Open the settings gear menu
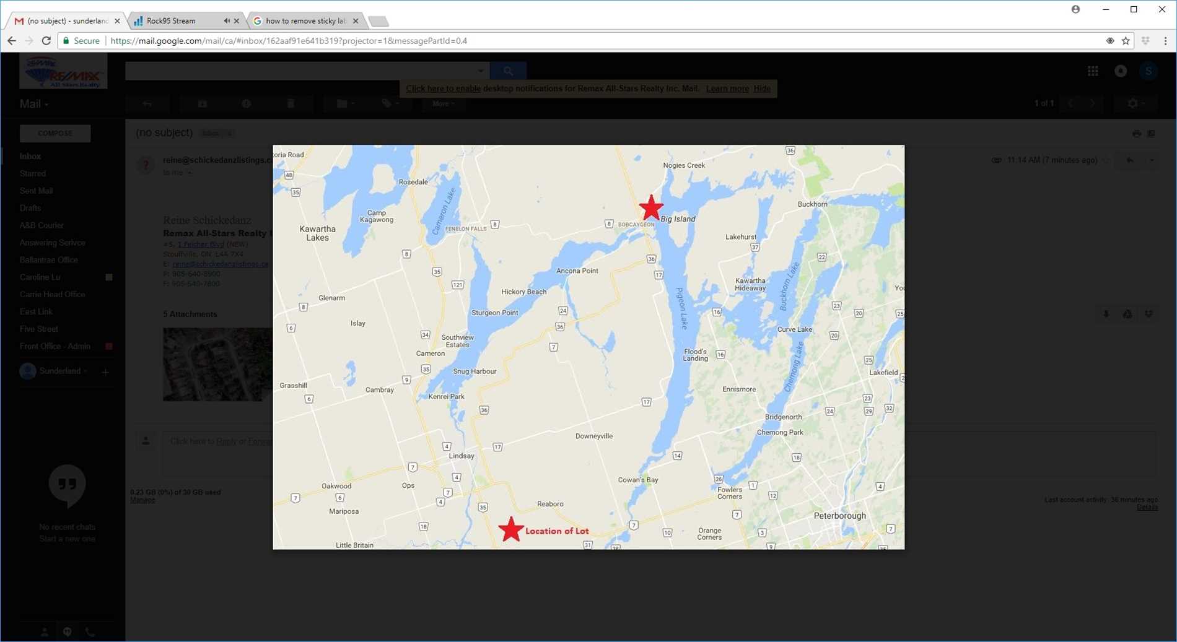The height and width of the screenshot is (642, 1177). (x=1136, y=104)
